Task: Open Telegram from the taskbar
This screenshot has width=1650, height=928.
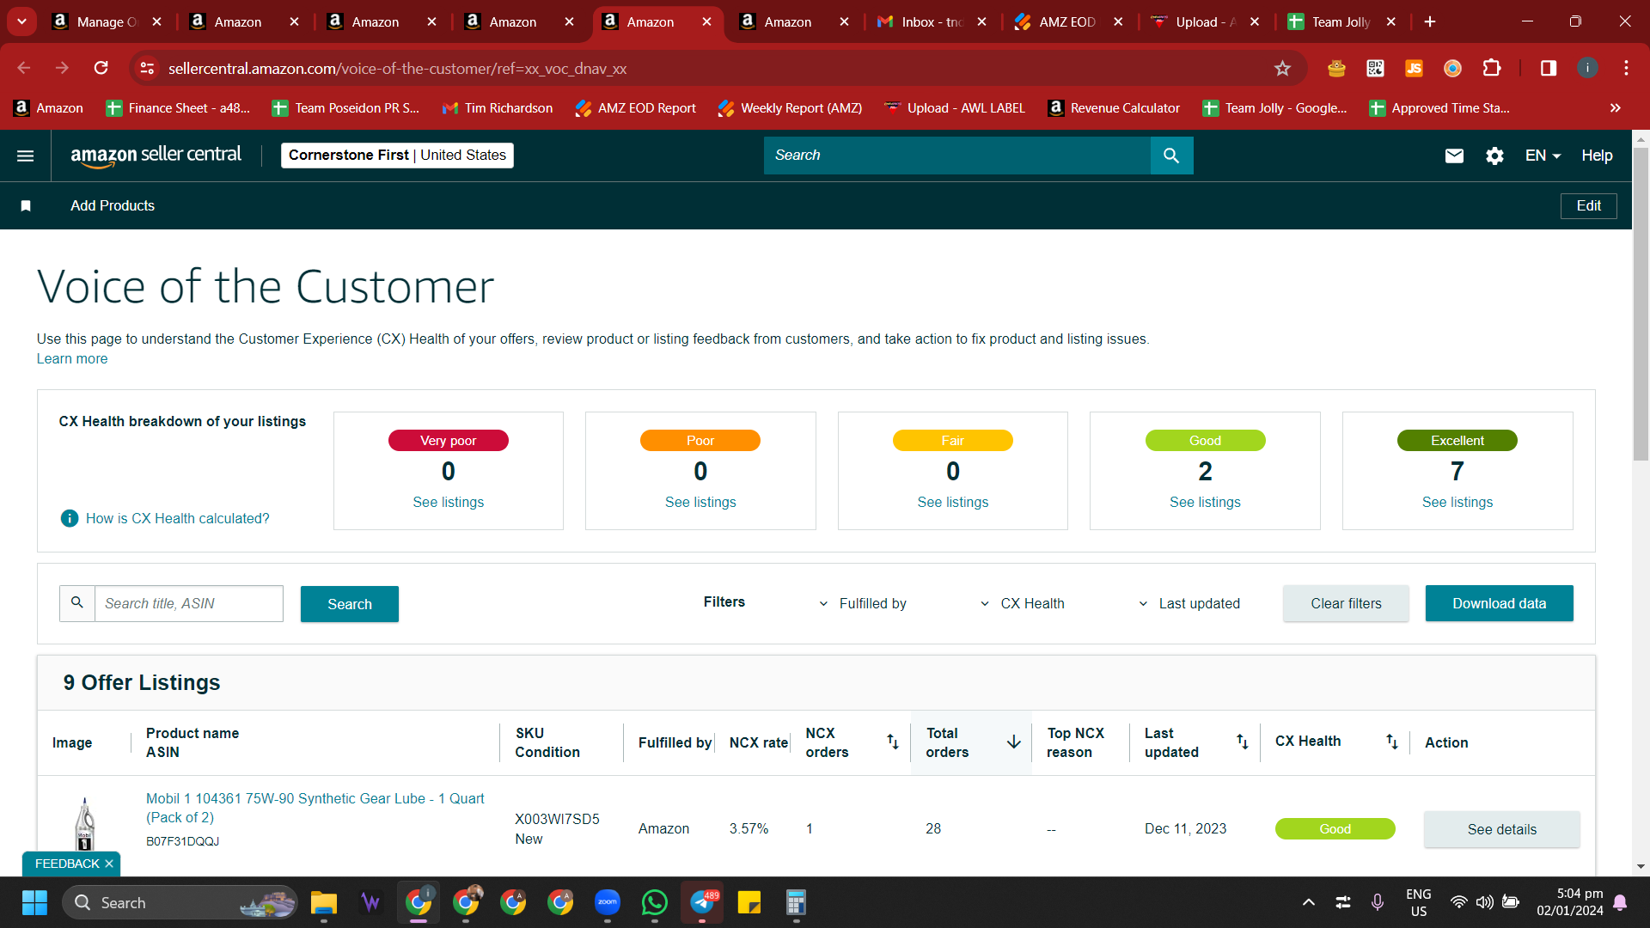Action: [x=702, y=902]
